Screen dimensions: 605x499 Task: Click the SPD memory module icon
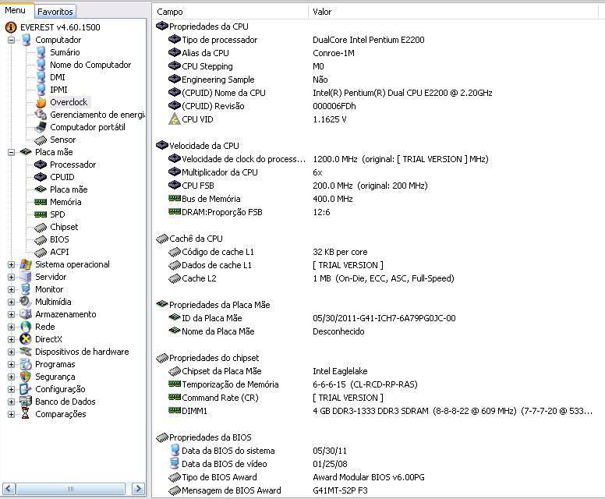(x=41, y=214)
